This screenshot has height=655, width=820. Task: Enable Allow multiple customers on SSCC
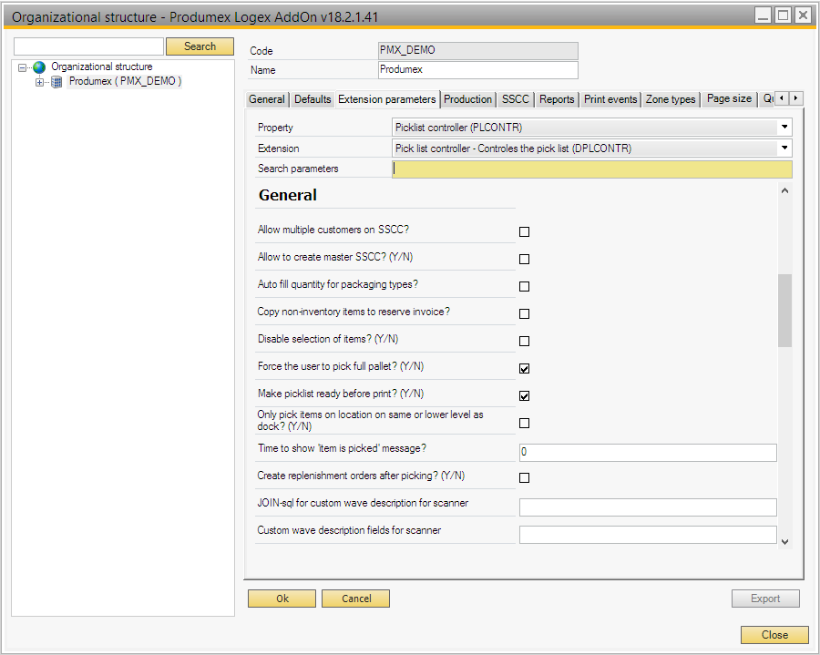click(524, 231)
